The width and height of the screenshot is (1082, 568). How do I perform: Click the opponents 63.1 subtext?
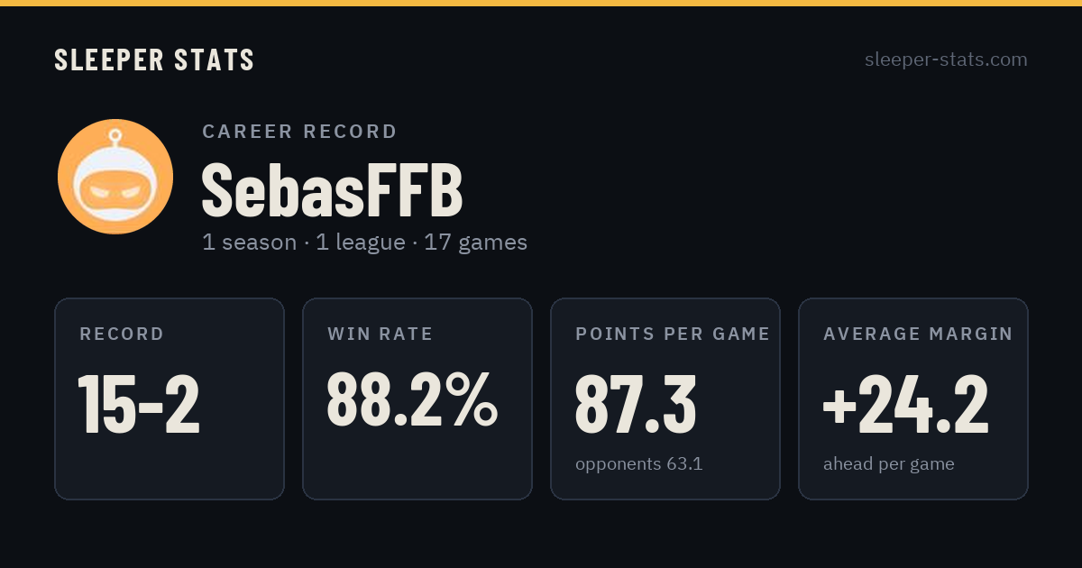639,464
